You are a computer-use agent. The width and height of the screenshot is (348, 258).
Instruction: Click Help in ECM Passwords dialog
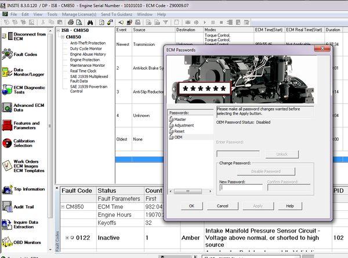[289, 206]
